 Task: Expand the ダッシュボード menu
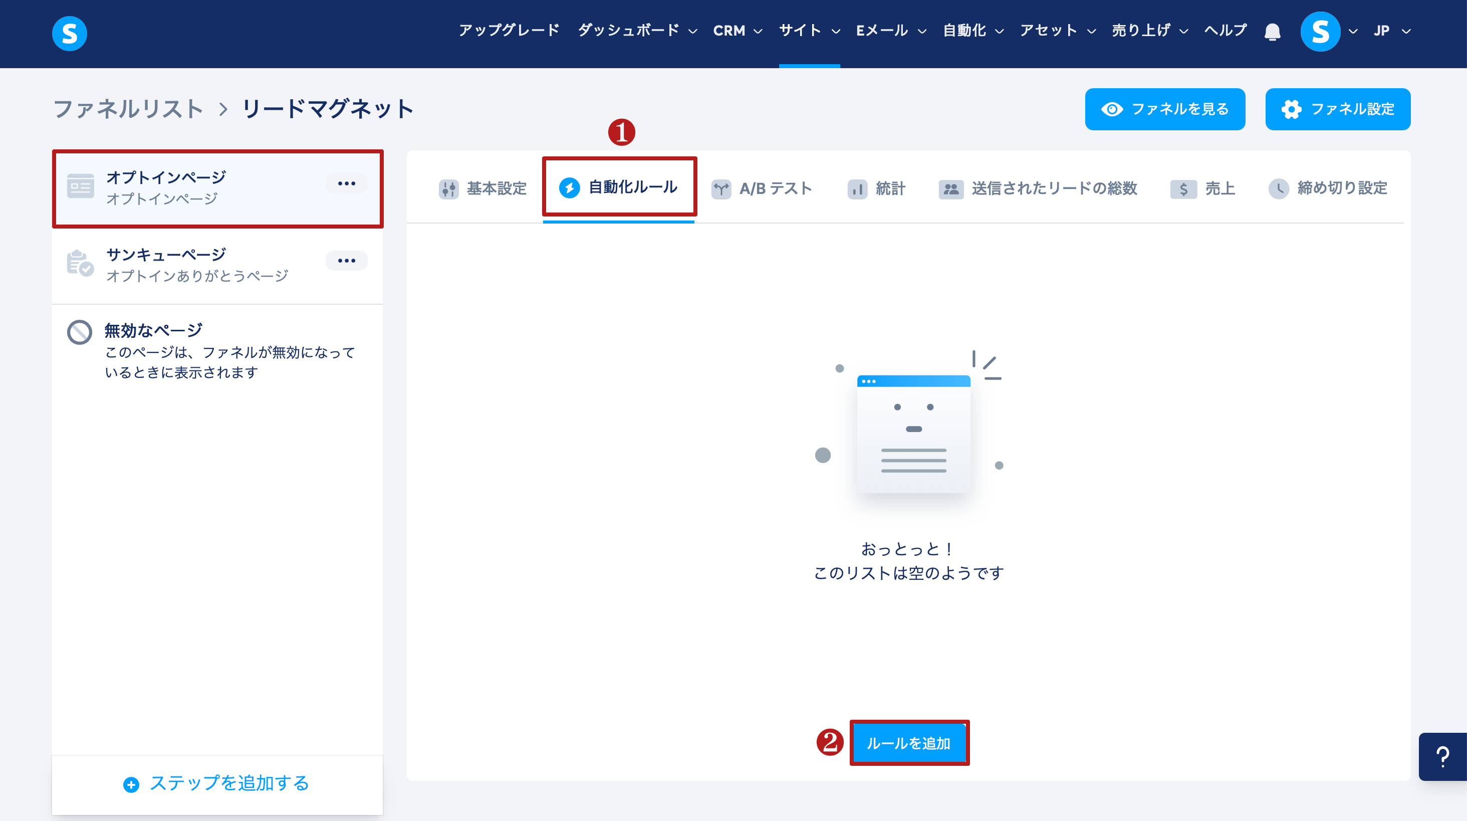[x=637, y=30]
